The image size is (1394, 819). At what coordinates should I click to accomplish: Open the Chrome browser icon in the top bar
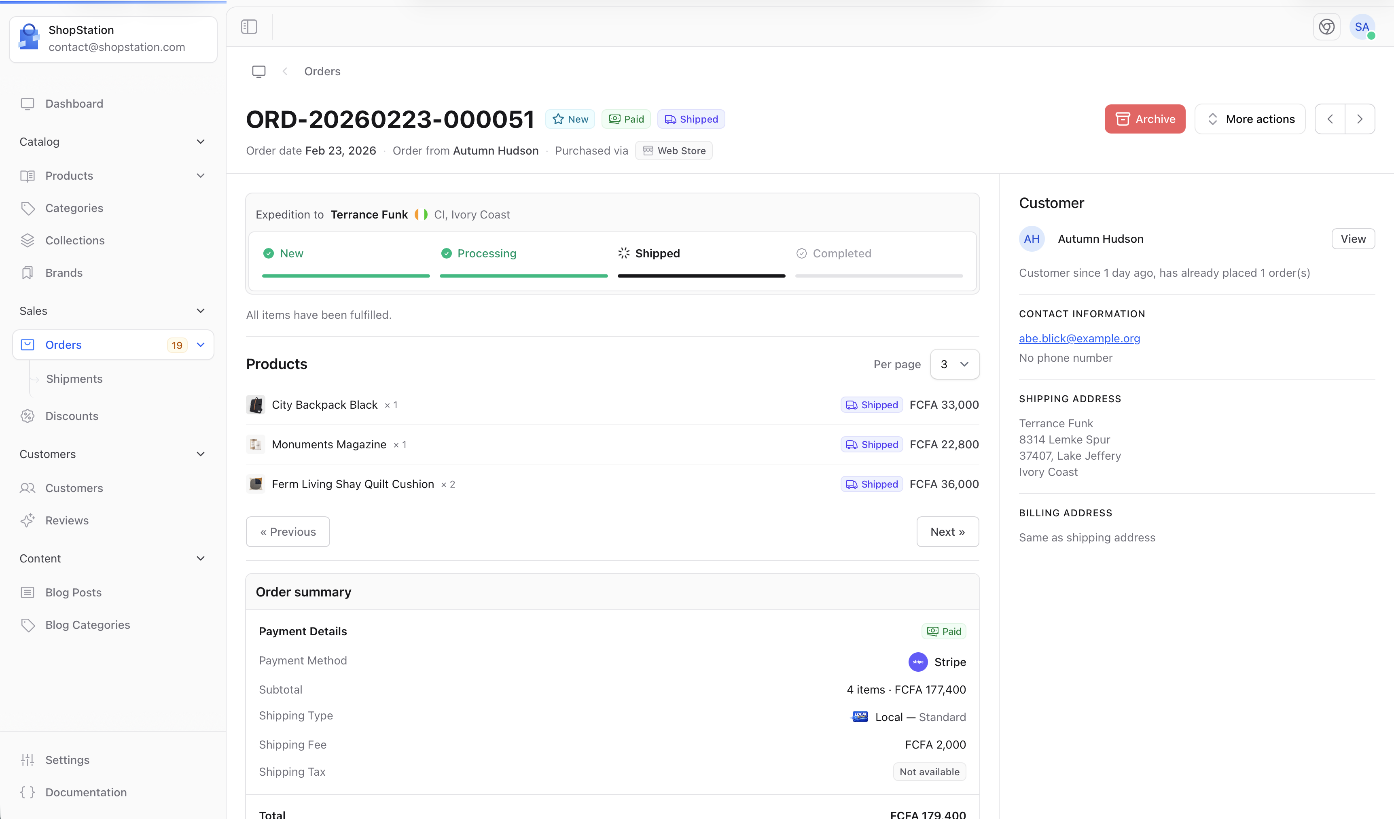tap(1326, 27)
